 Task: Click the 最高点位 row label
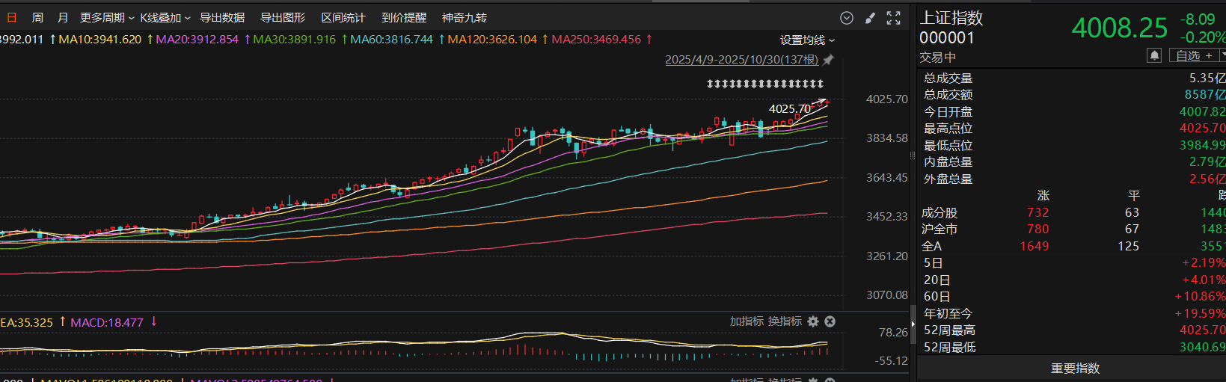point(948,129)
